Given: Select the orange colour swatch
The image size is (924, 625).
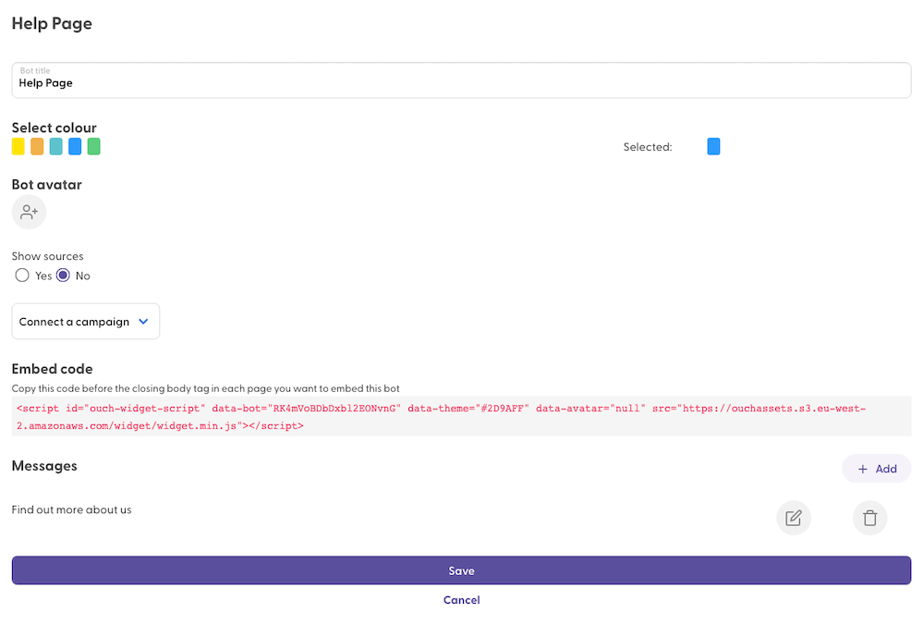Looking at the screenshot, I should [37, 146].
